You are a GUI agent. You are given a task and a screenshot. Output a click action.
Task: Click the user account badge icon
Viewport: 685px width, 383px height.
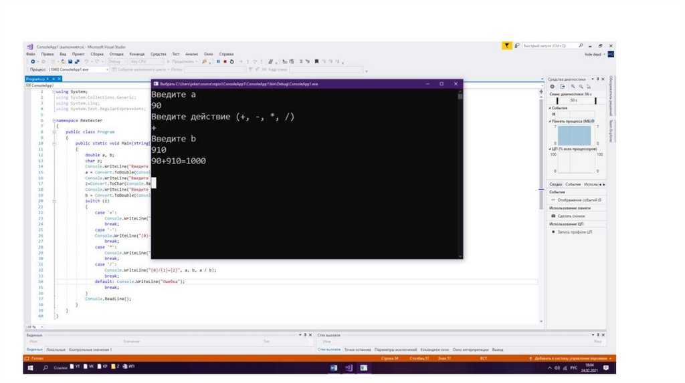tap(611, 55)
